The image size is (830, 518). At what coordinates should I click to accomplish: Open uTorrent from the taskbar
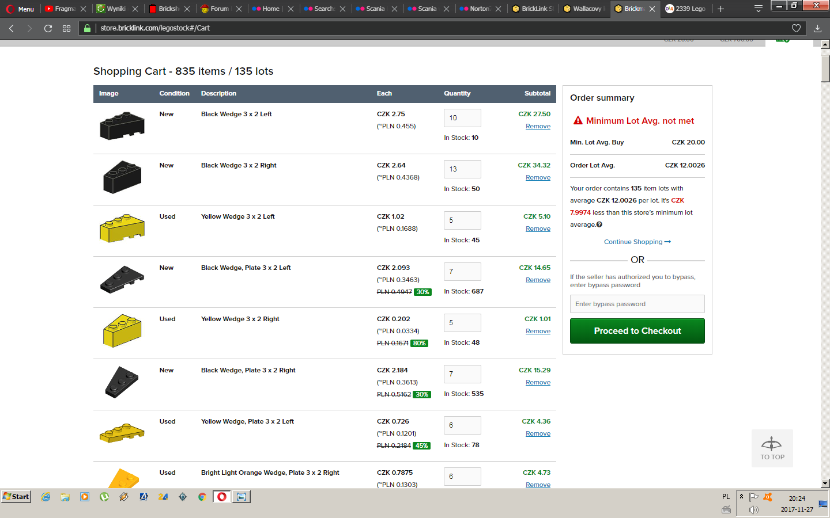104,497
